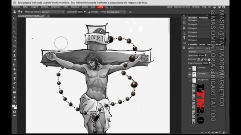Image resolution: width=241 pixels, height=135 pixels.
Task: Click the red Conta button
Action: point(100,7)
